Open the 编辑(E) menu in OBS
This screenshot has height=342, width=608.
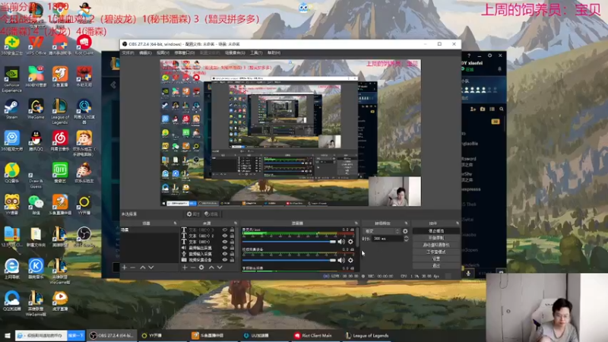tap(145, 52)
